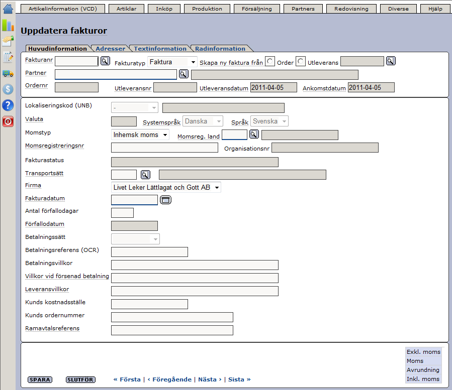Click the delivery truck sidebar icon
452x390 pixels.
pos(8,73)
